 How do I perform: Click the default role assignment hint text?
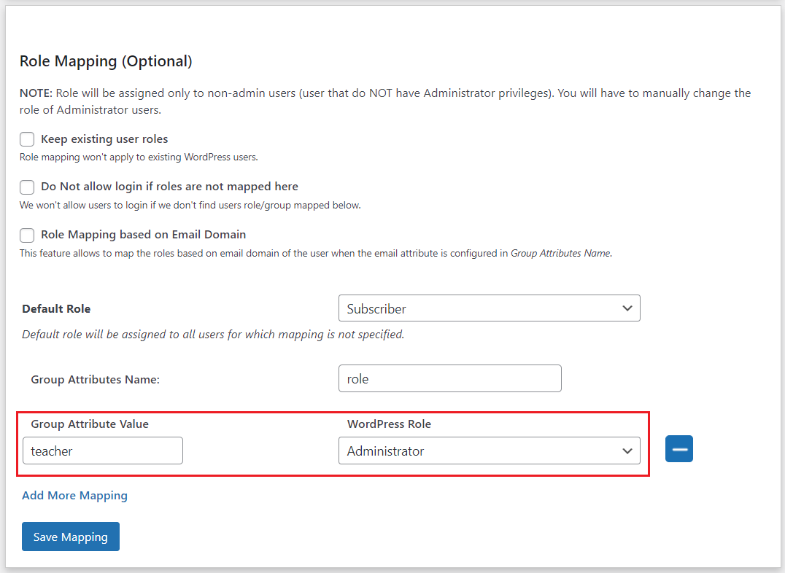click(213, 335)
